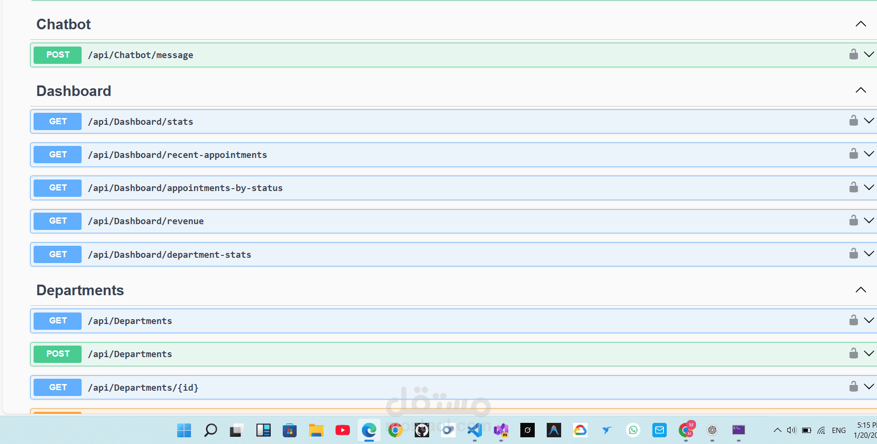Show hidden system tray icons
The width and height of the screenshot is (877, 444).
(777, 430)
